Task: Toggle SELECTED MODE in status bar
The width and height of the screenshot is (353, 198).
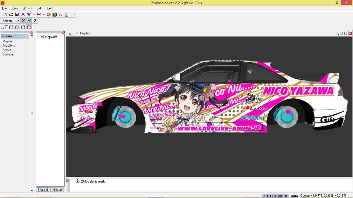Action: click(275, 196)
